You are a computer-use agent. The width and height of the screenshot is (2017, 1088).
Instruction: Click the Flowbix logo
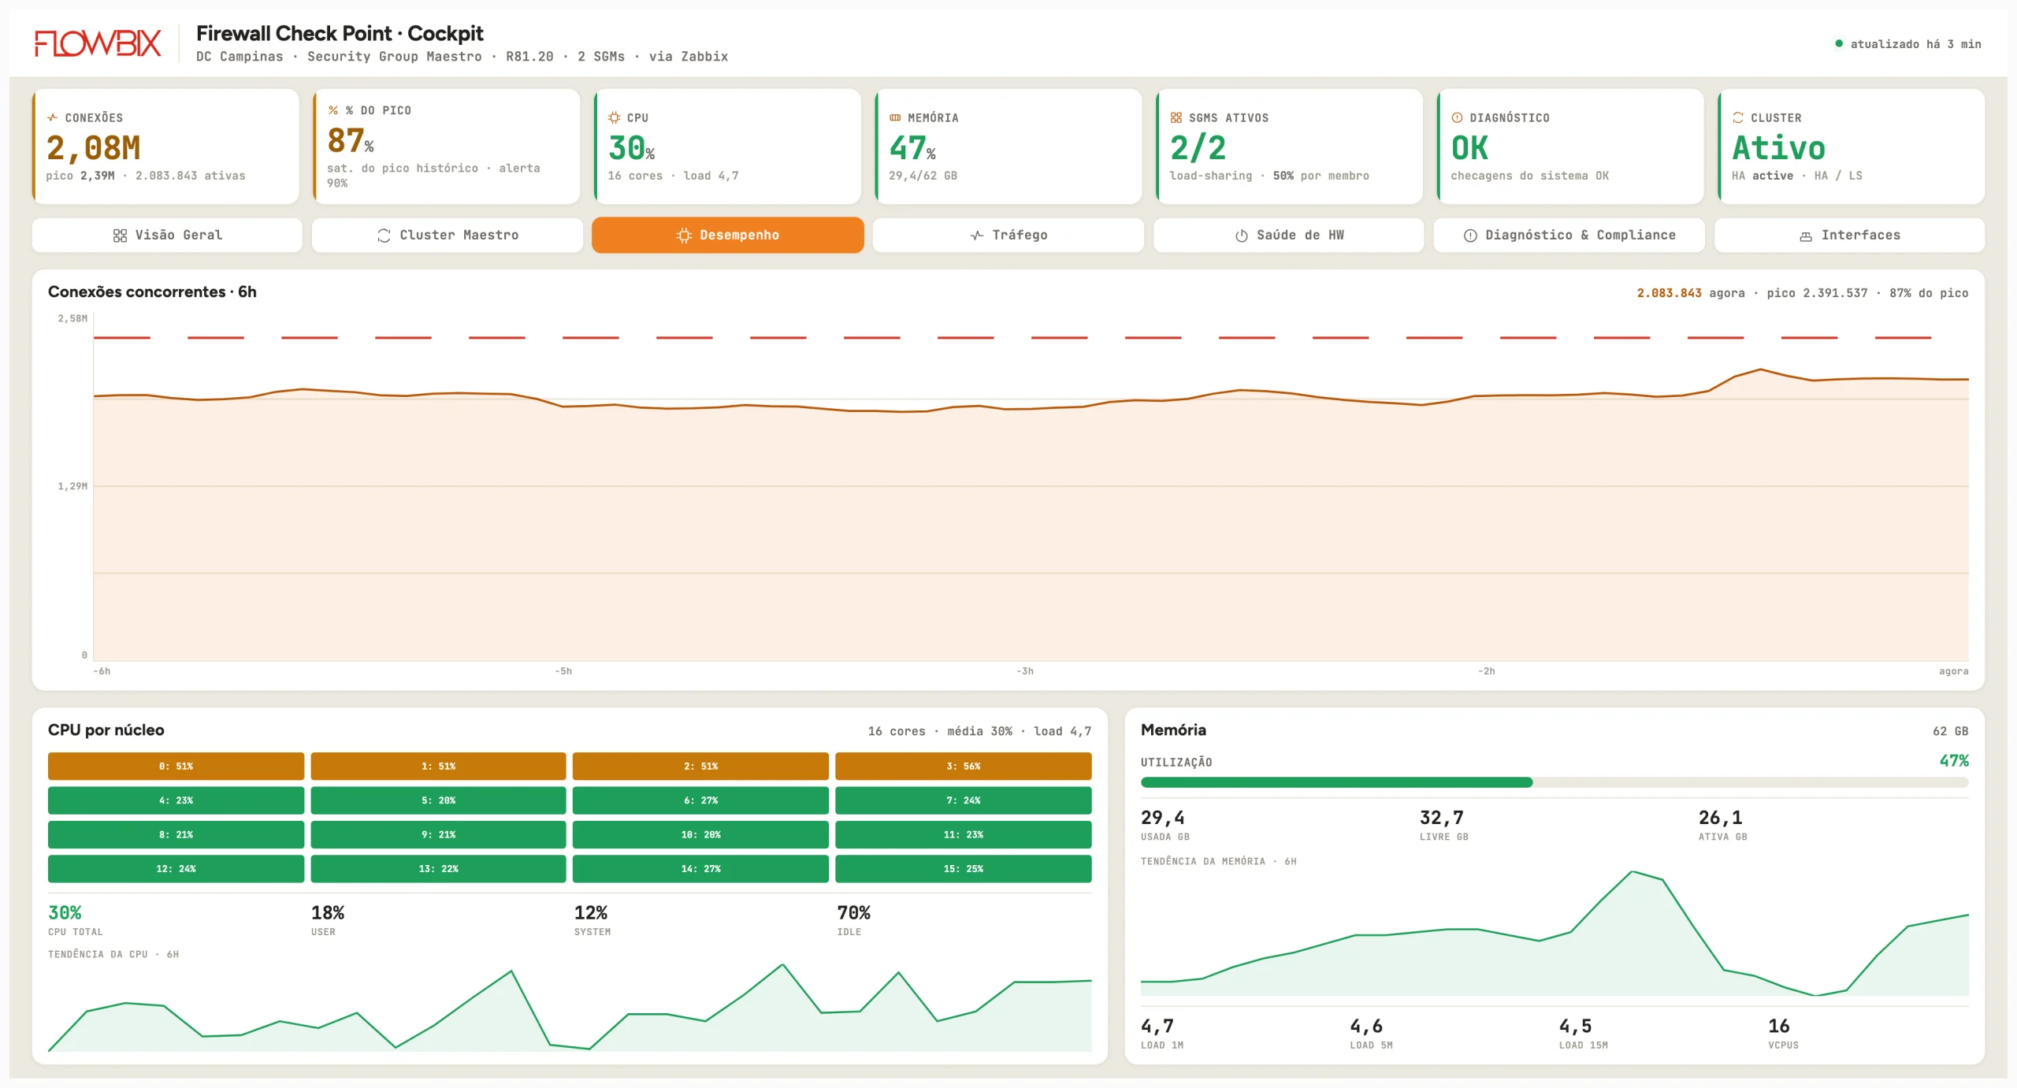[98, 43]
